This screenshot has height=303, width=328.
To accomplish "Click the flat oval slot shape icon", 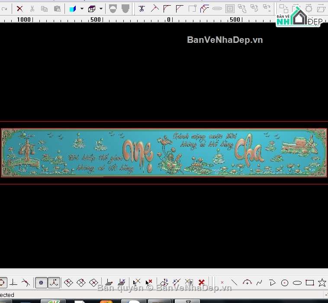I will click(x=217, y=9).
